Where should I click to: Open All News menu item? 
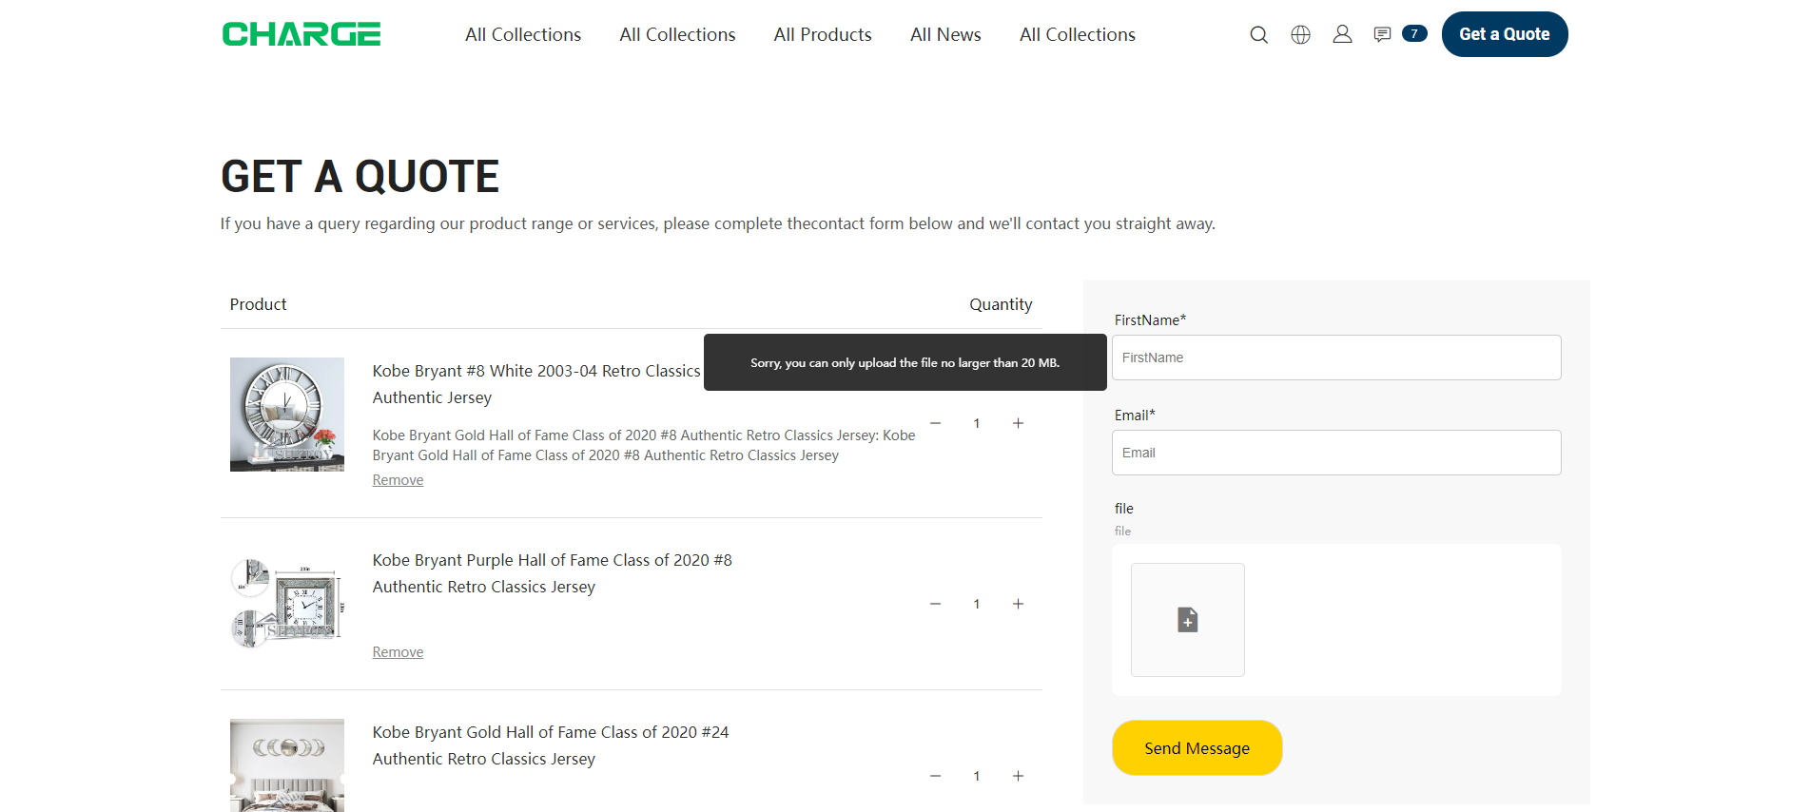click(945, 34)
